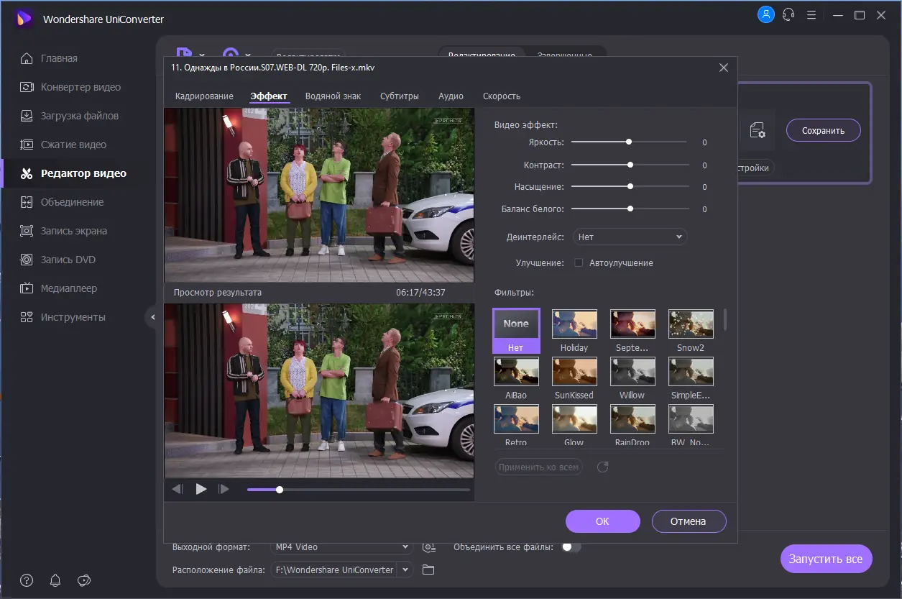Viewport: 902px width, 599px height.
Task: Select the SunKissed filter thumbnail
Action: 574,371
